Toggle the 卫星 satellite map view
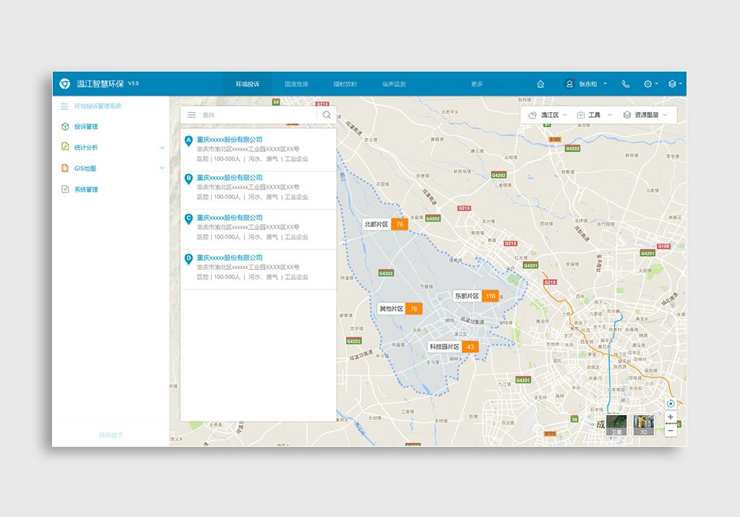The width and height of the screenshot is (740, 517). (616, 425)
